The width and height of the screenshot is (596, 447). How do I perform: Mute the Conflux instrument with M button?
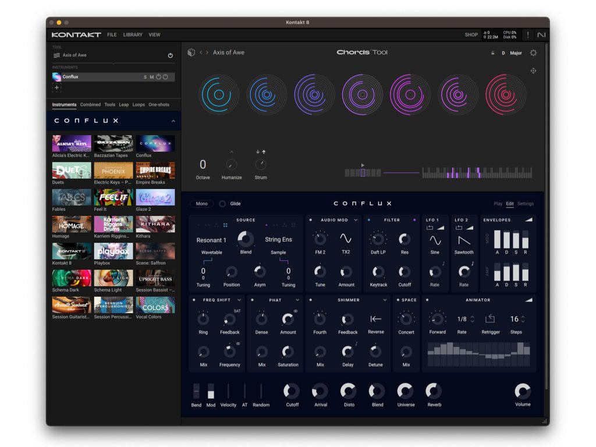(x=152, y=77)
